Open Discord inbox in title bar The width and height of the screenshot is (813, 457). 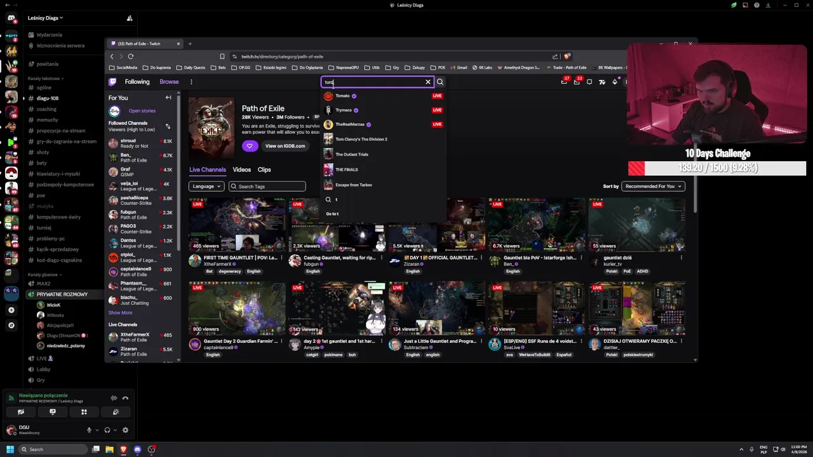[745, 5]
